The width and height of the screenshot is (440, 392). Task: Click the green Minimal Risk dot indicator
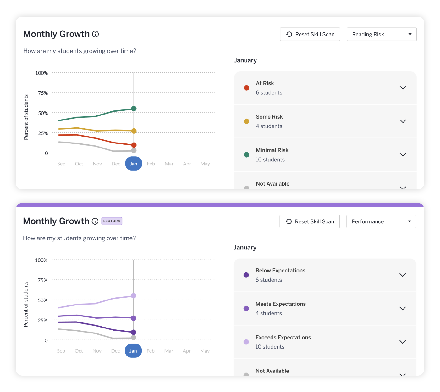(246, 155)
